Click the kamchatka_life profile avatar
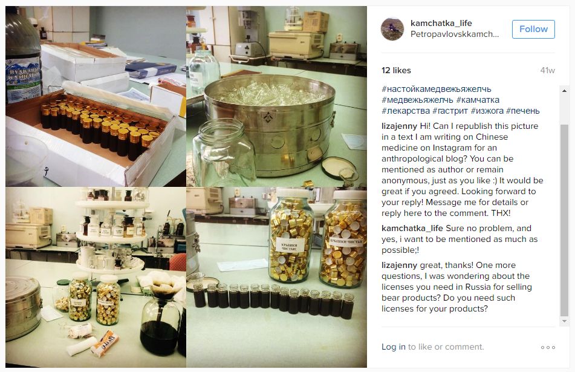 pyautogui.click(x=392, y=28)
